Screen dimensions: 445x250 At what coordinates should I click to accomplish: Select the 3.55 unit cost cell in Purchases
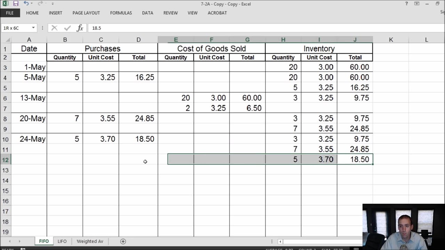tap(101, 118)
